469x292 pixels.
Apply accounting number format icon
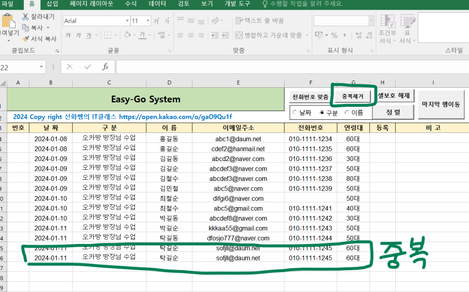(319, 35)
